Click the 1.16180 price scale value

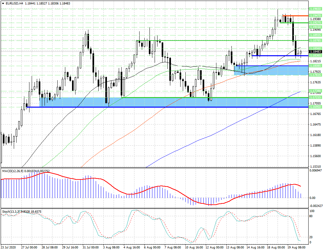tap(315, 135)
